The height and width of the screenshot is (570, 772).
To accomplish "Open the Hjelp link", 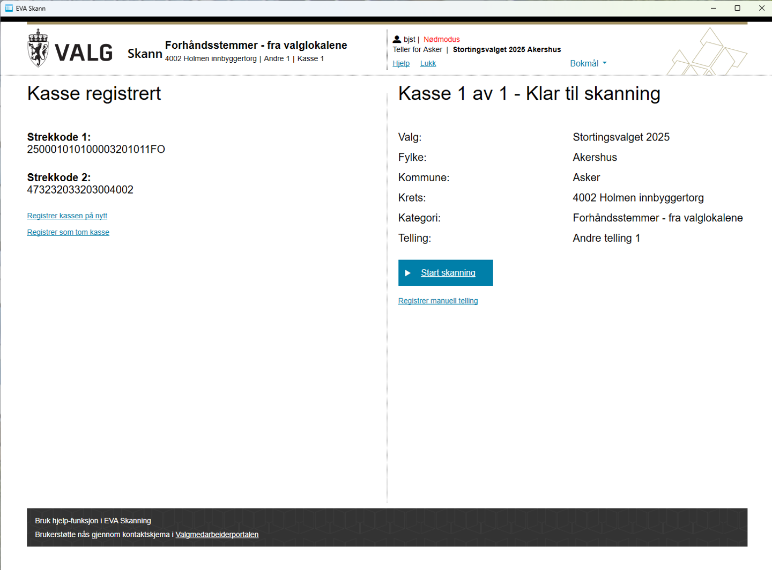I will click(401, 63).
